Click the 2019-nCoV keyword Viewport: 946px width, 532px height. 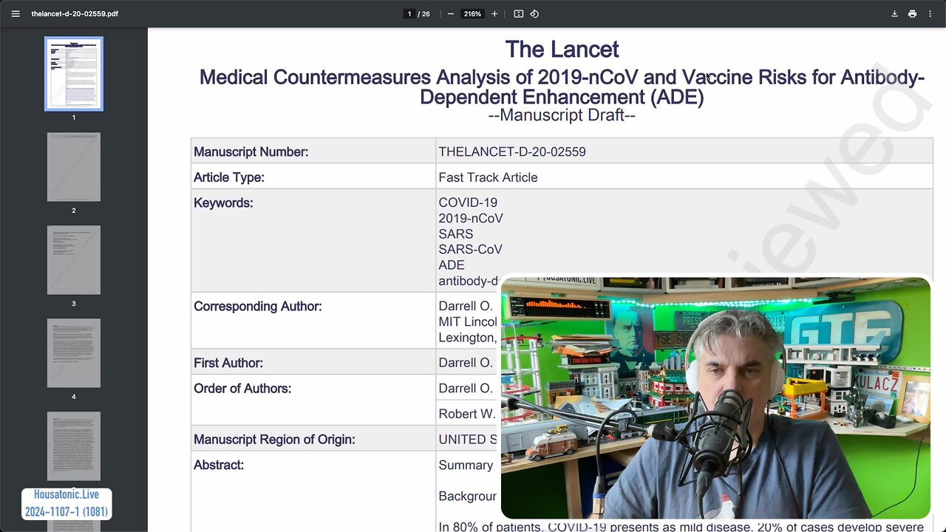click(471, 218)
